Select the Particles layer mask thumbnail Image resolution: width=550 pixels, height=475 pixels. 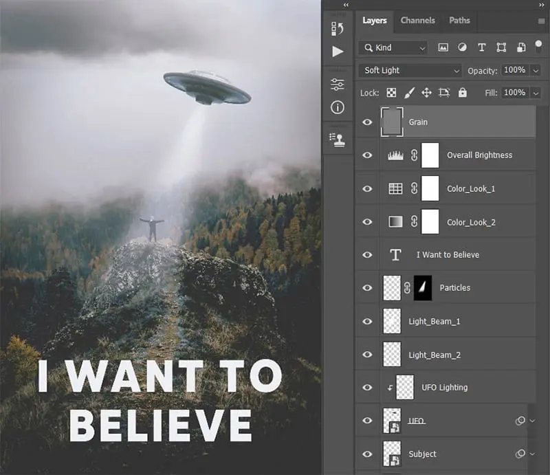[423, 287]
